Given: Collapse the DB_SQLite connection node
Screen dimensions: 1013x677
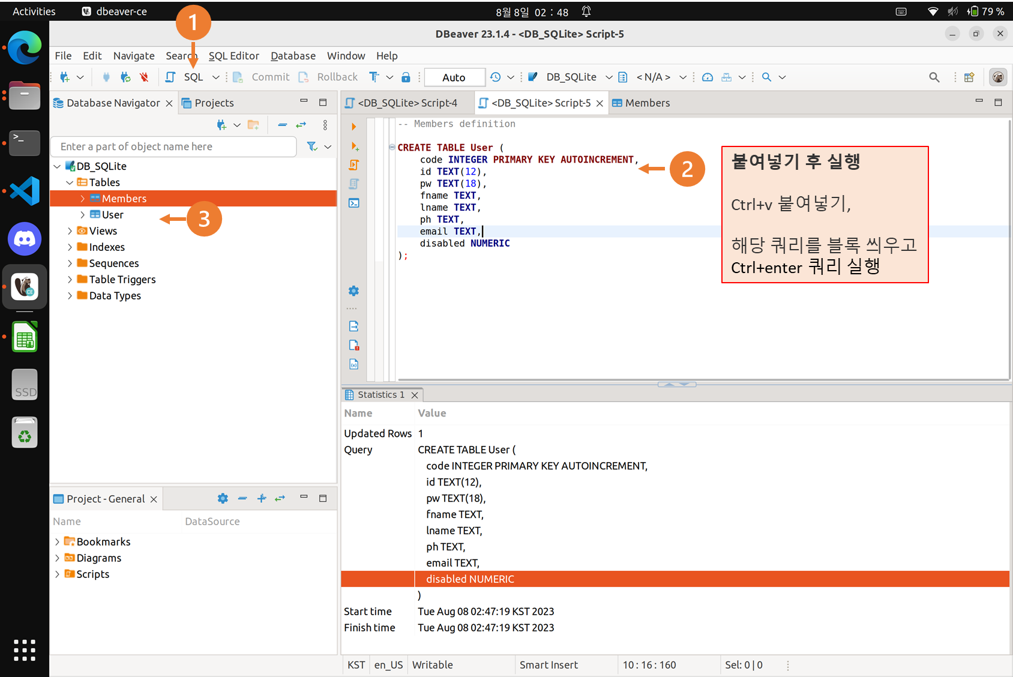Looking at the screenshot, I should click(57, 166).
